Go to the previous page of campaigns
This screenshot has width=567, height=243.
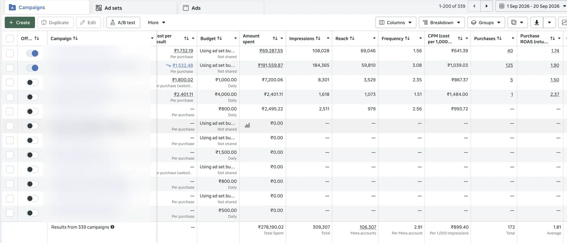(474, 6)
